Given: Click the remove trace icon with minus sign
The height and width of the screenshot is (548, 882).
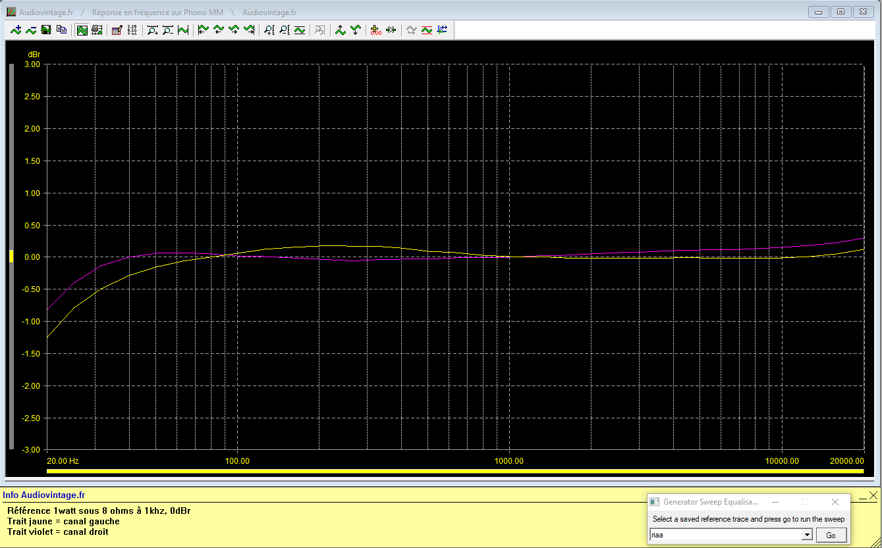Looking at the screenshot, I should (30, 30).
